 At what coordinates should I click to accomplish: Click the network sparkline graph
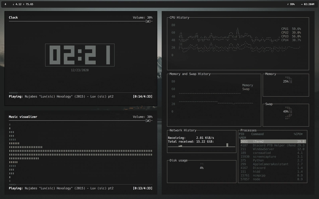(x=201, y=145)
